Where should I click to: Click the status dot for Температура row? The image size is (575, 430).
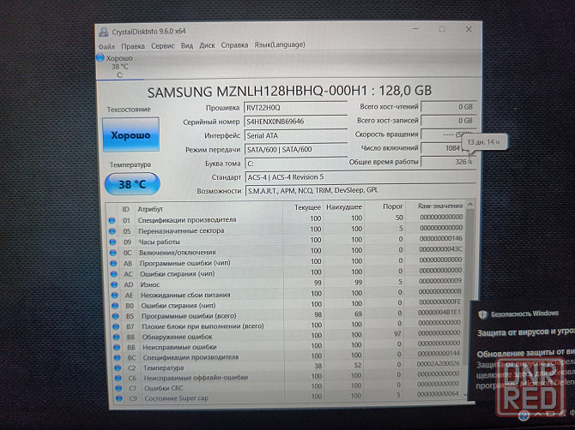pyautogui.click(x=118, y=367)
